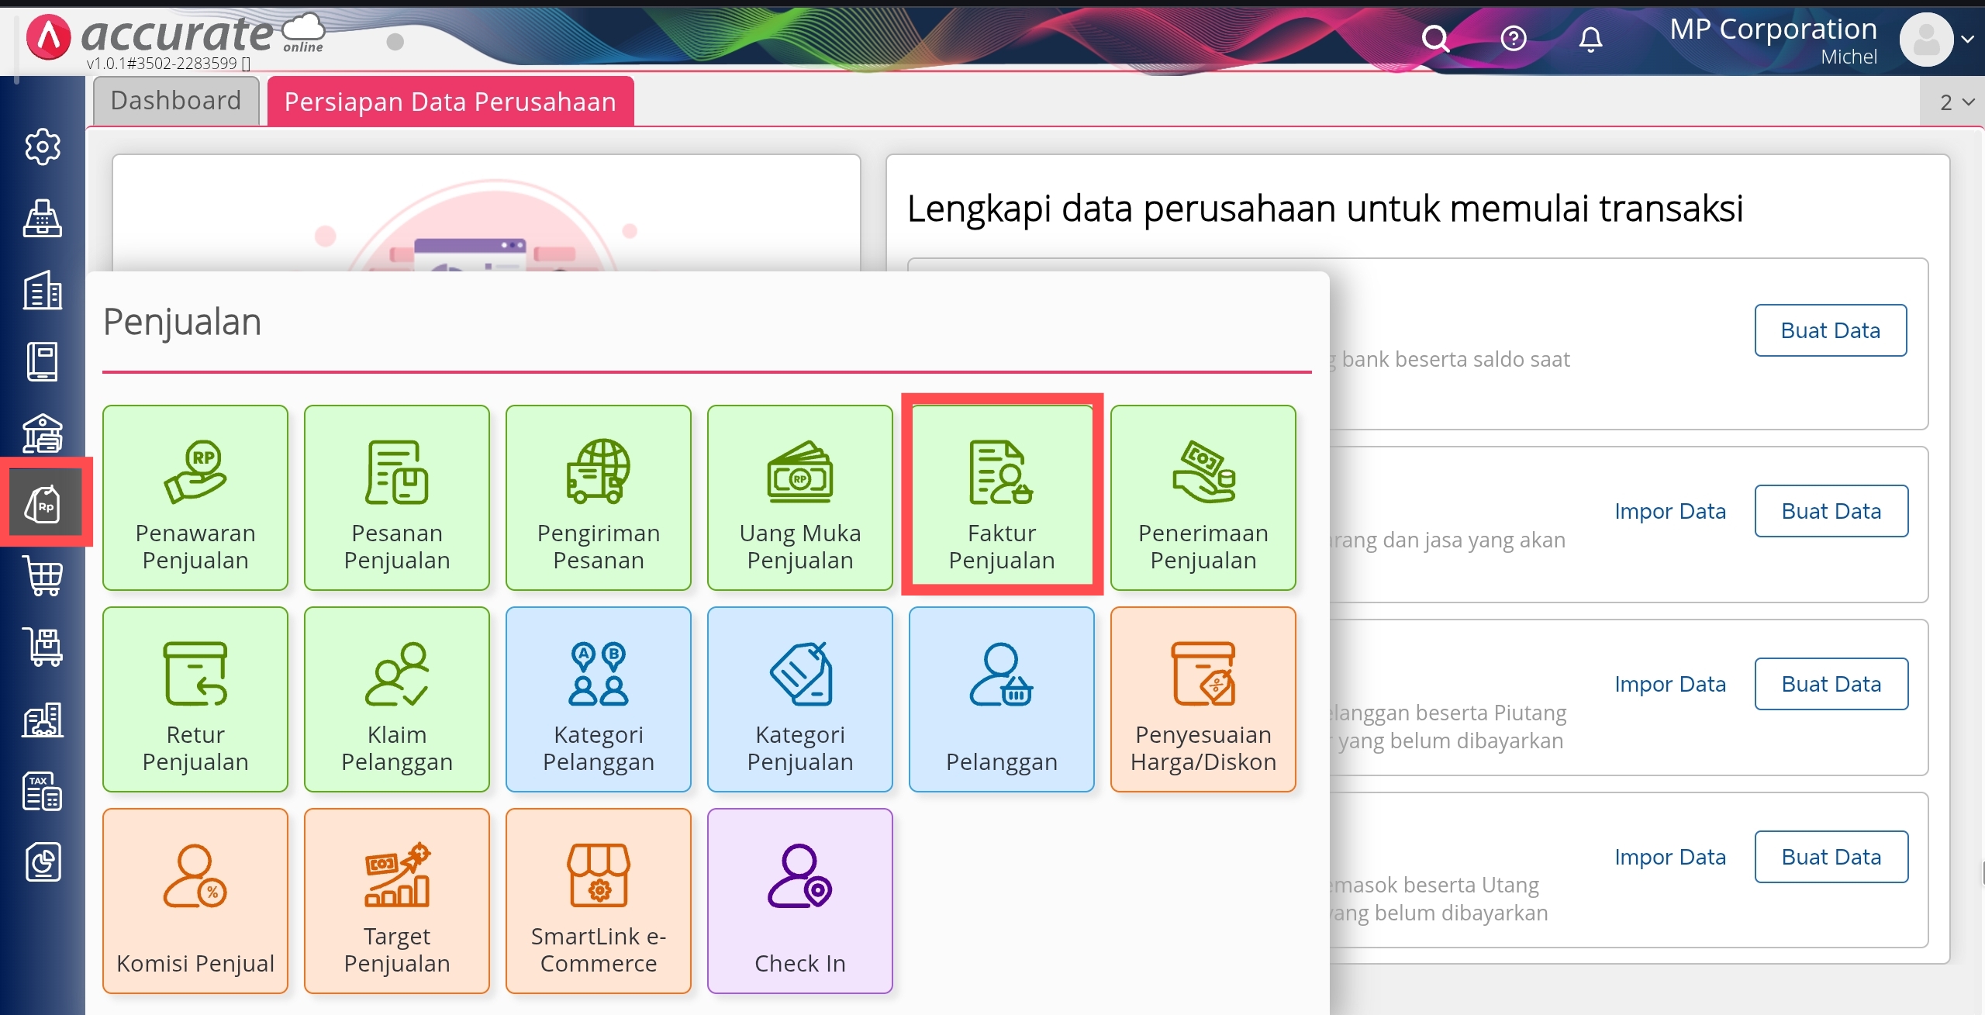
Task: Click the Retur Penjualan tile
Action: (195, 698)
